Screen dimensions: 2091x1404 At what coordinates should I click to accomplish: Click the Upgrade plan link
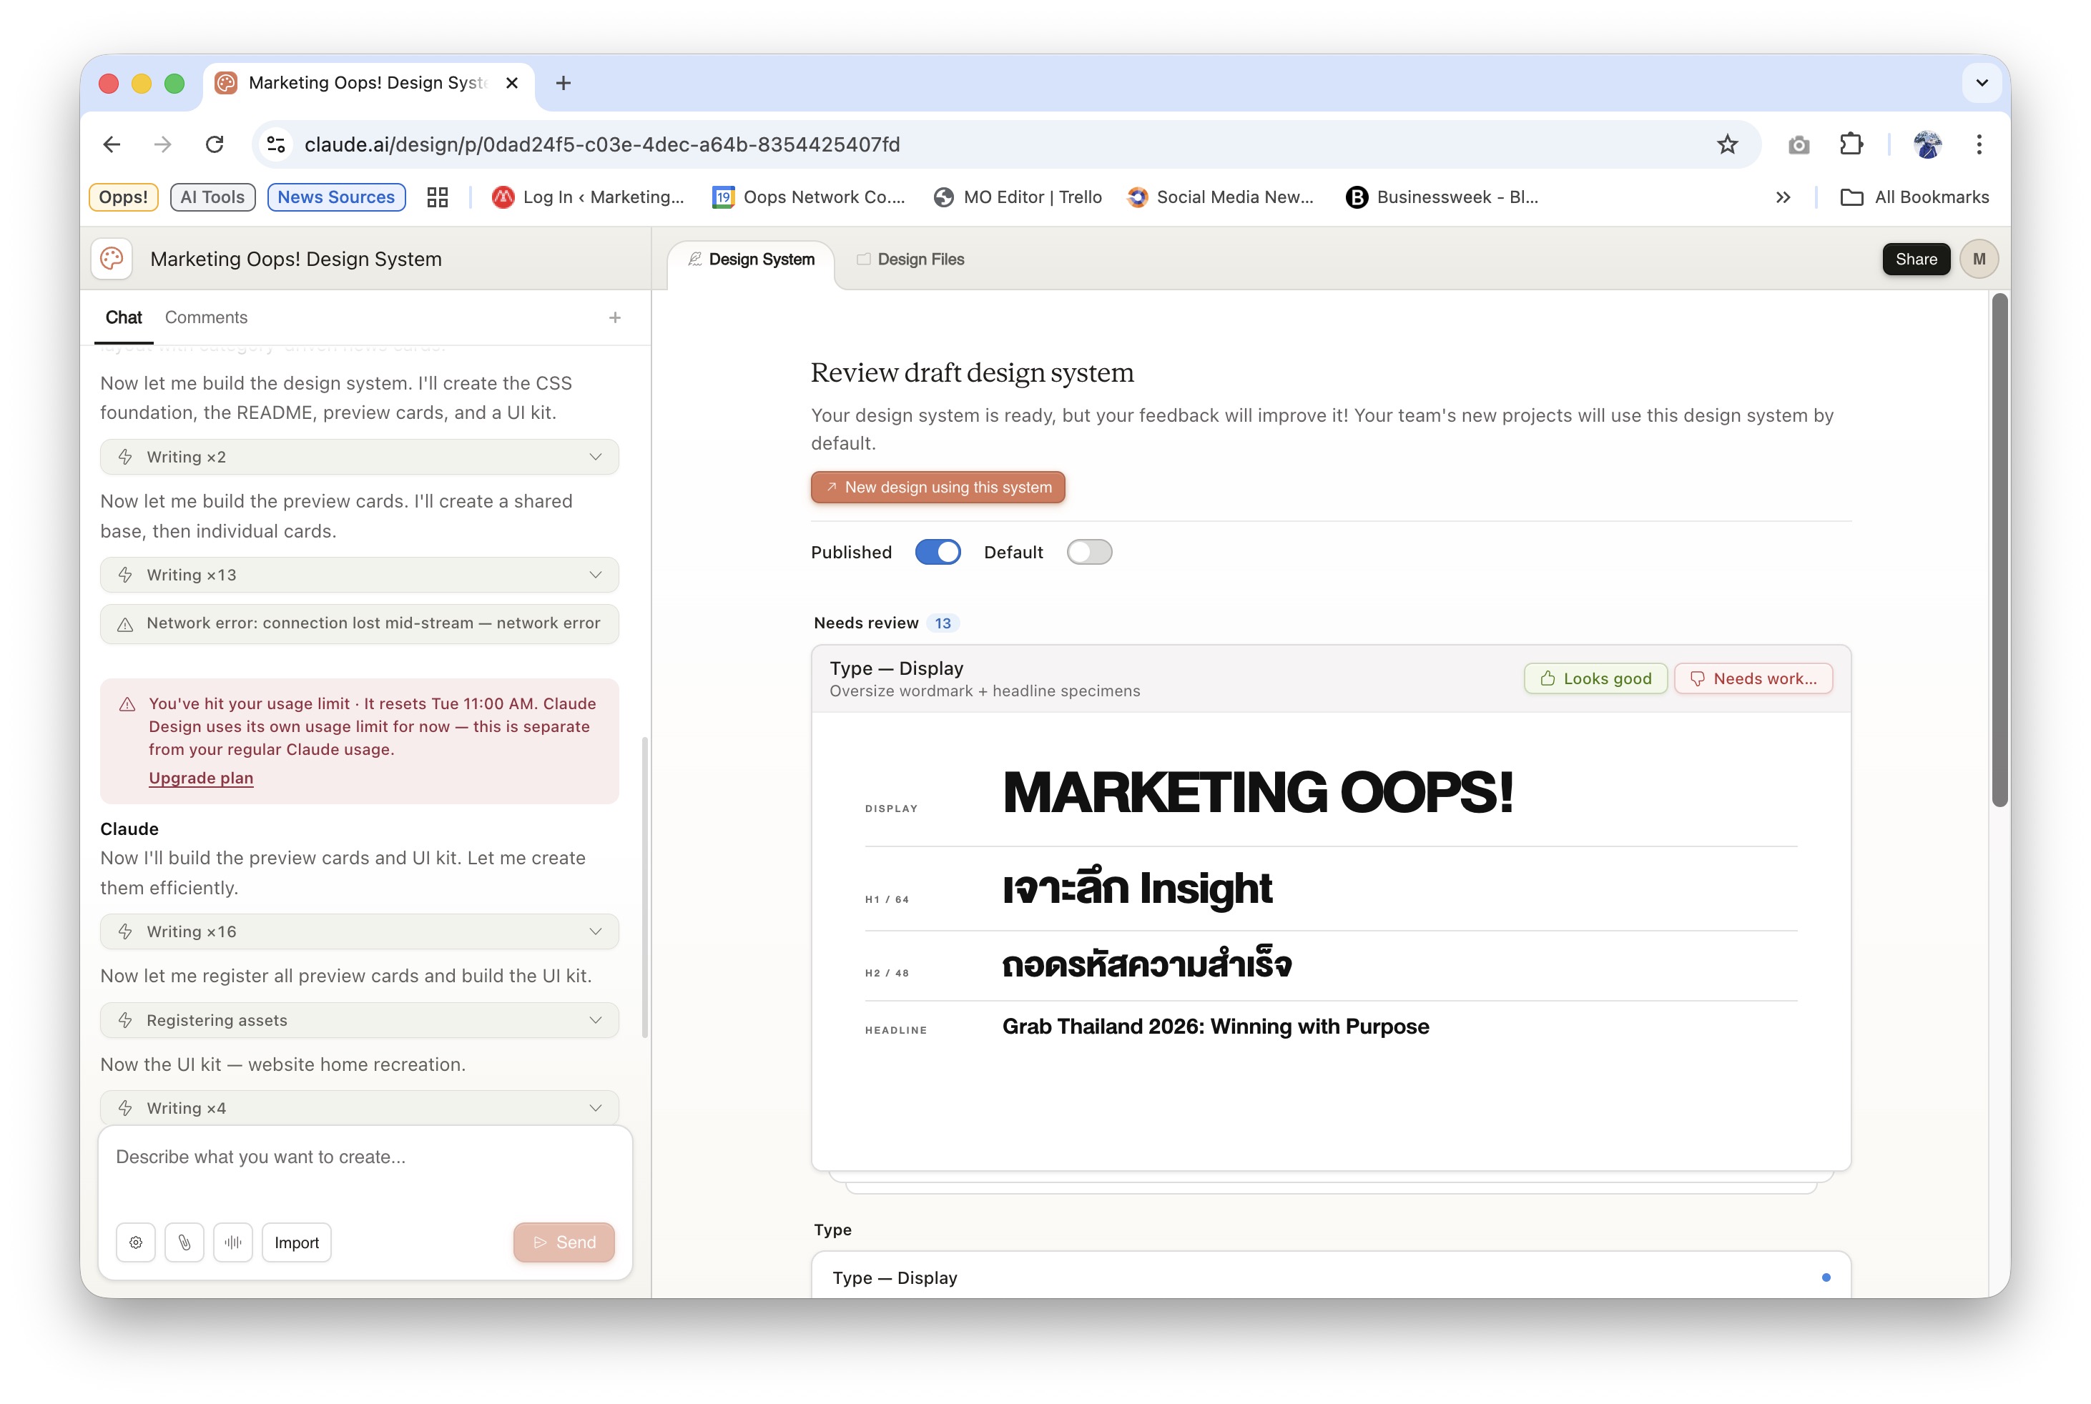point(201,778)
